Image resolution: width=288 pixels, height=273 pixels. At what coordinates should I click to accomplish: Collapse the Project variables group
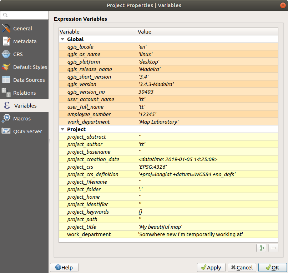[x=63, y=129]
